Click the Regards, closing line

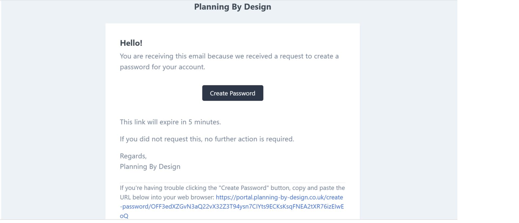[x=133, y=156]
